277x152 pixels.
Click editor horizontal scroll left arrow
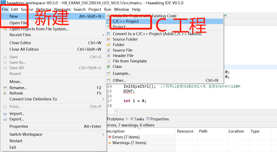point(116,111)
